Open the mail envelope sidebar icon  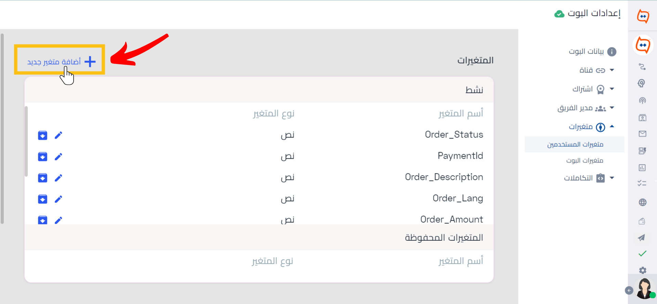(642, 134)
